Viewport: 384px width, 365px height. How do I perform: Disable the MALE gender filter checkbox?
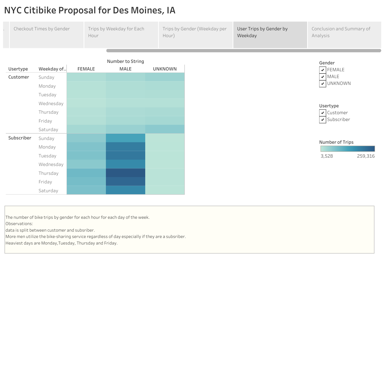pos(322,77)
